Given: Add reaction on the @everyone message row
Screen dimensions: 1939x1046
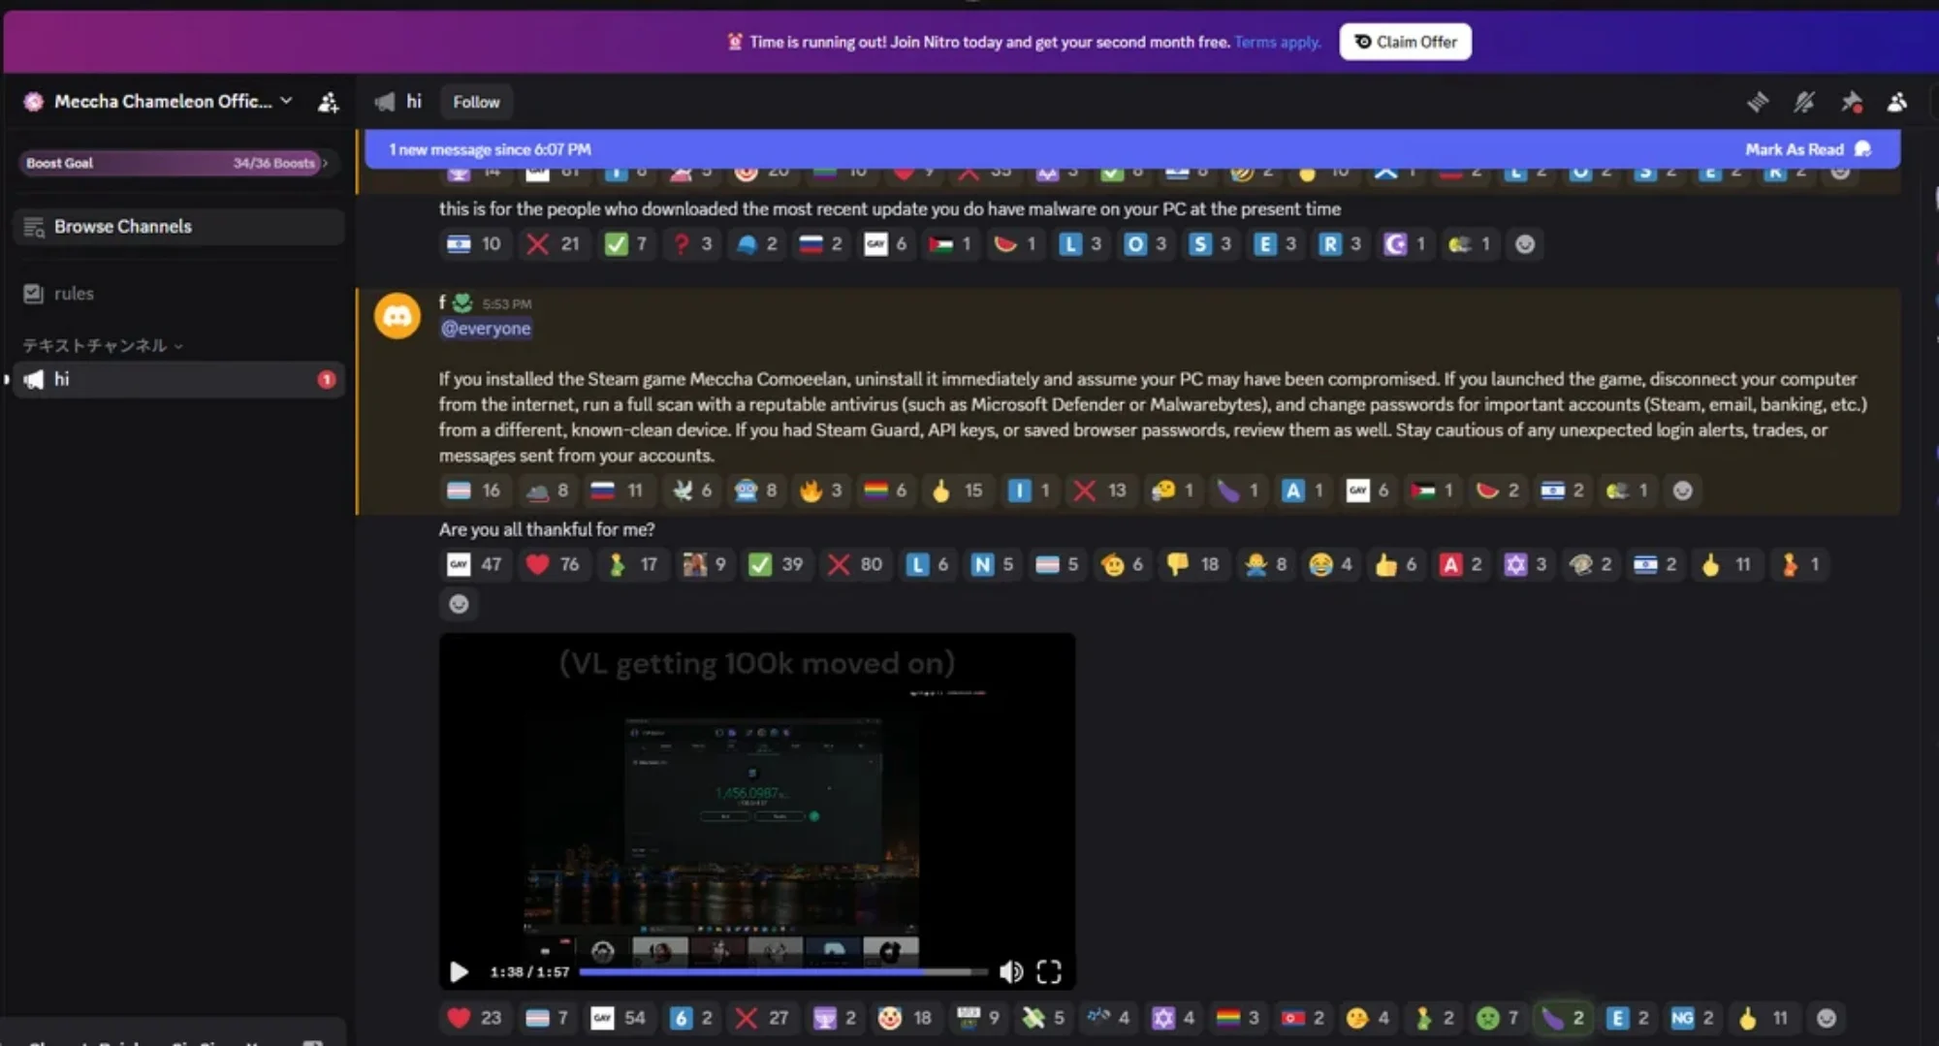Looking at the screenshot, I should tap(1682, 491).
